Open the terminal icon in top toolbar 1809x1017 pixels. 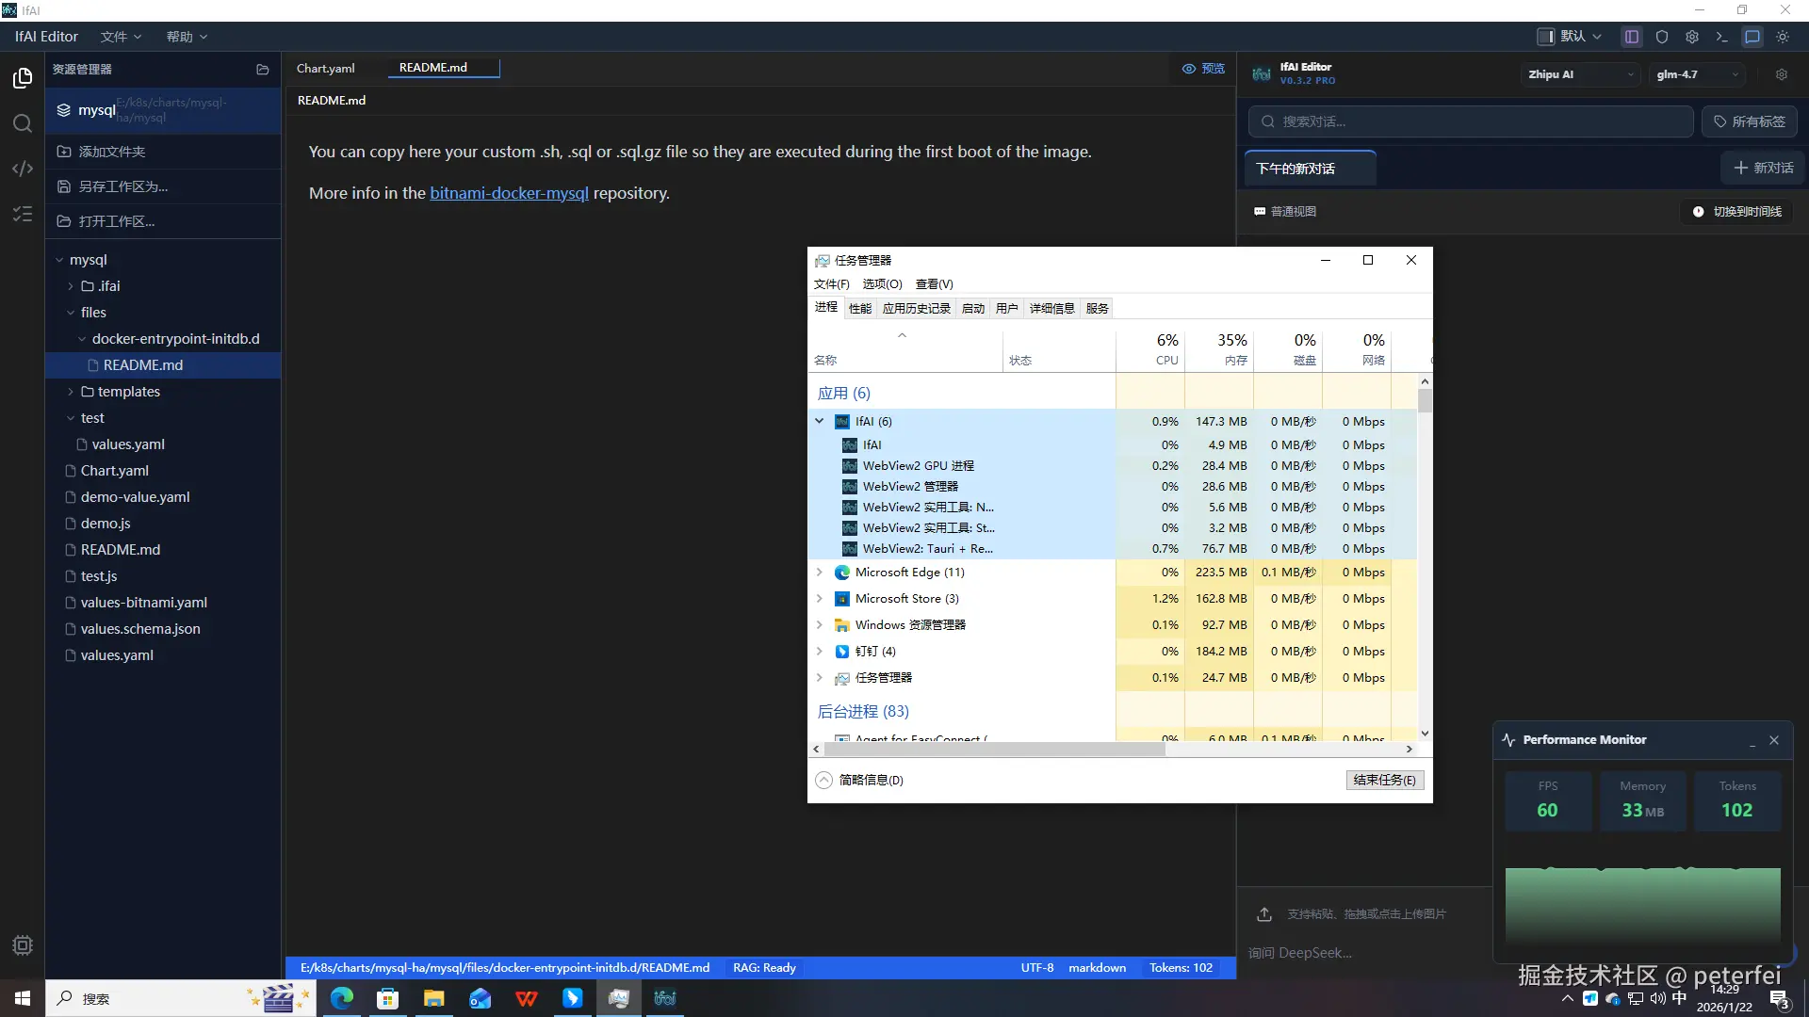click(x=1721, y=37)
